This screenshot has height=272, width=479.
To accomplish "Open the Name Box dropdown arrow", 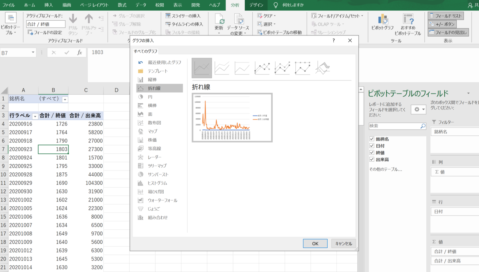I will [33, 53].
